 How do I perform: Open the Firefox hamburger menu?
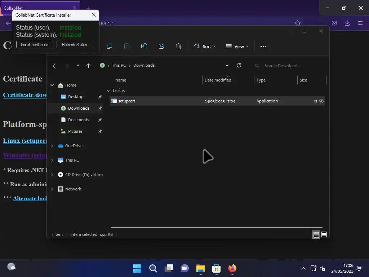click(x=360, y=23)
